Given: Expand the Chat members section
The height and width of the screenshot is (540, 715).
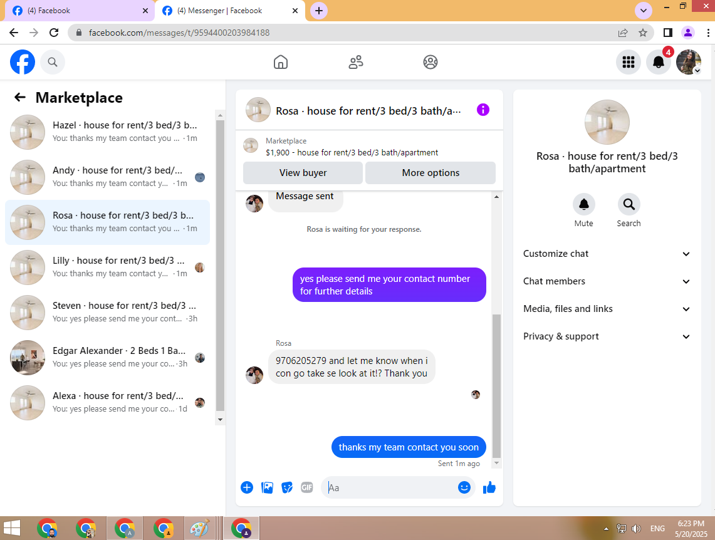Looking at the screenshot, I should tap(607, 281).
